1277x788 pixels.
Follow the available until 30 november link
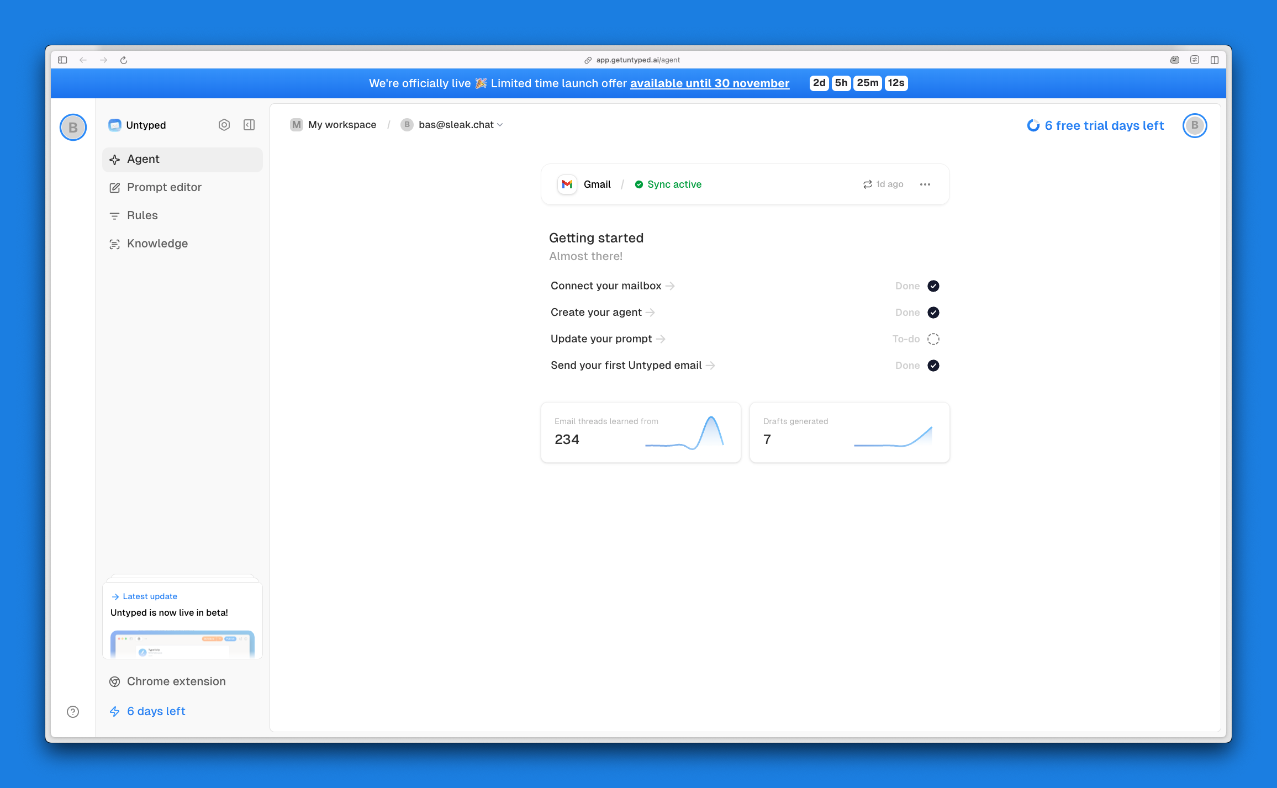[710, 83]
